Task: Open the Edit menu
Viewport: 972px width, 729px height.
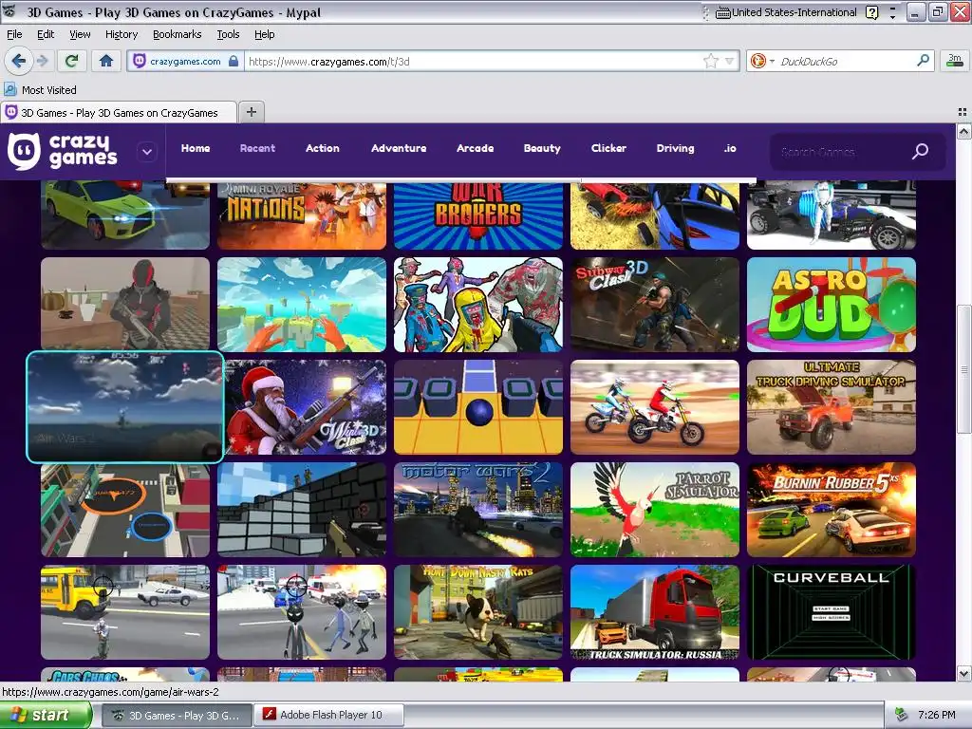Action: click(x=46, y=34)
